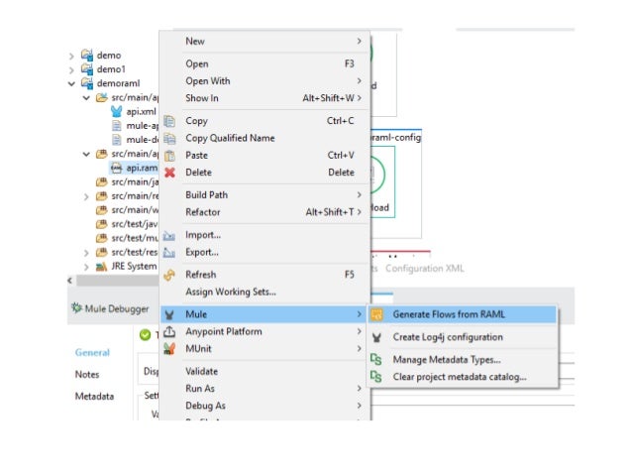Image resolution: width=632 pixels, height=475 pixels.
Task: Click the Create Log4j configuration icon
Action: (x=376, y=338)
